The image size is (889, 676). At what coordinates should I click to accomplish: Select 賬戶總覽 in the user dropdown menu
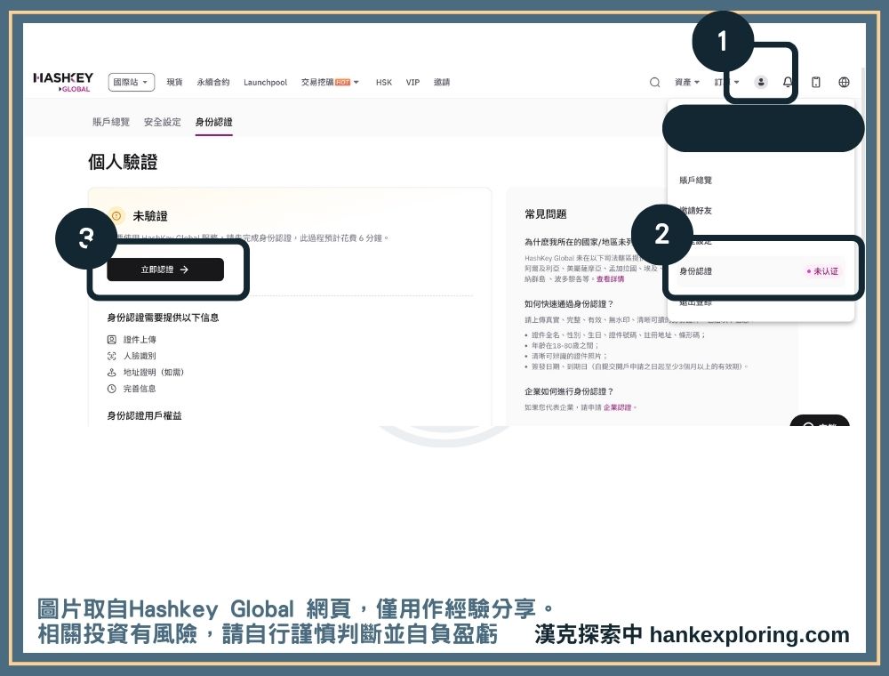click(696, 181)
